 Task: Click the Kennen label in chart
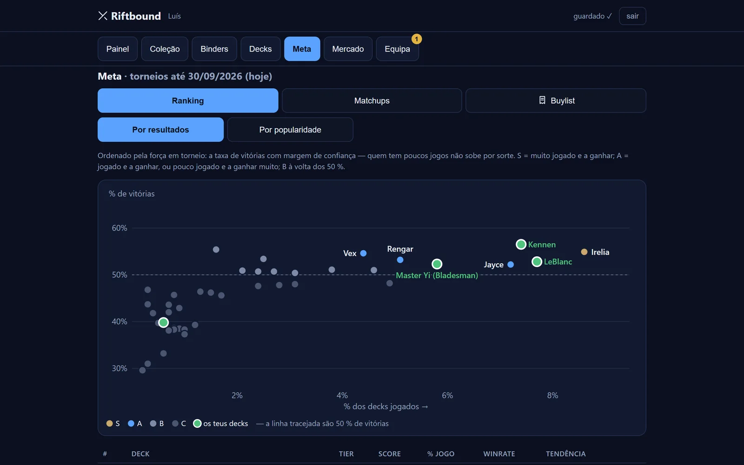click(542, 245)
